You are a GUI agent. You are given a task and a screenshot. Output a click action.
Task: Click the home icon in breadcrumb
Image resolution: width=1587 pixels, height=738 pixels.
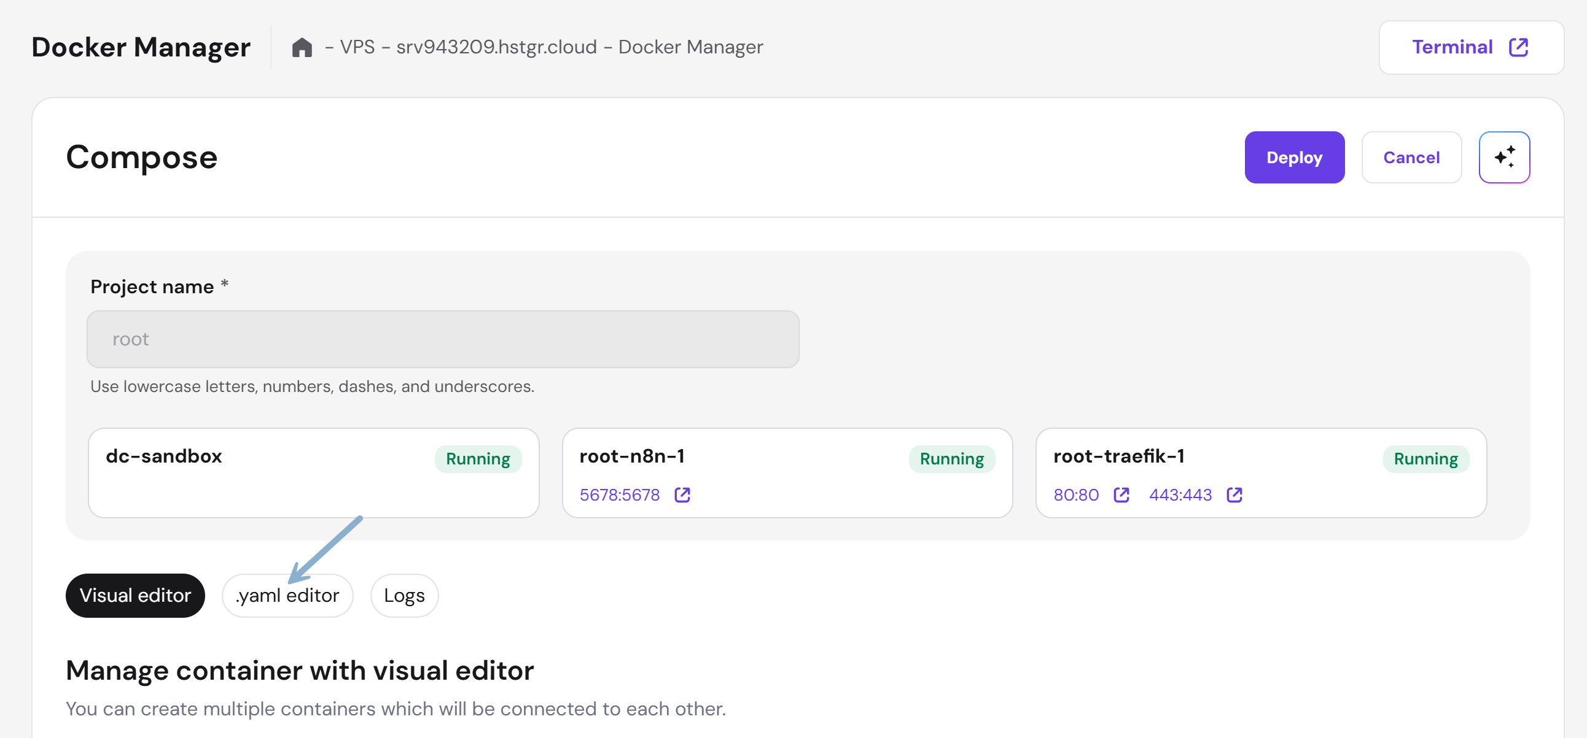point(302,47)
